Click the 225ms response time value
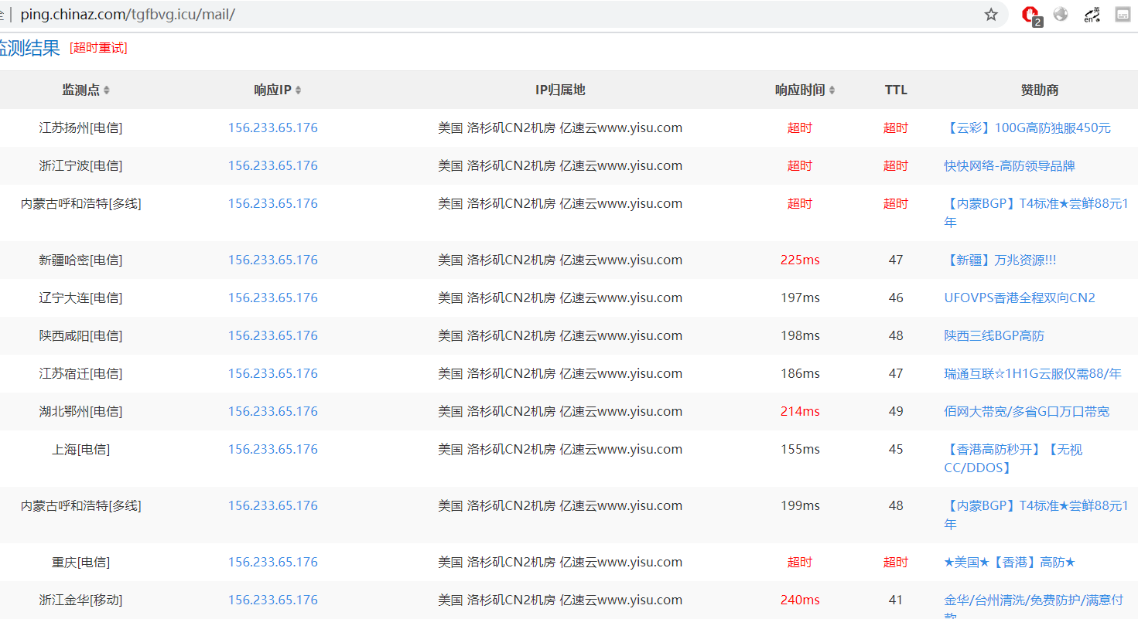 [800, 260]
